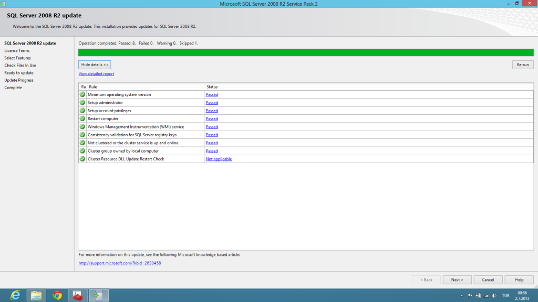The image size is (538, 302).
Task: Open the volume speaker tray icon
Action: tap(494, 296)
